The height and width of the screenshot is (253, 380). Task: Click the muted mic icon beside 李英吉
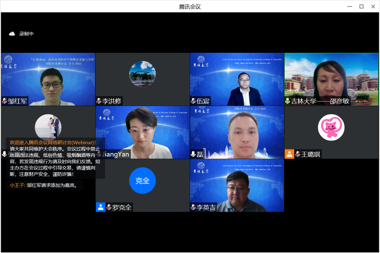coord(193,207)
